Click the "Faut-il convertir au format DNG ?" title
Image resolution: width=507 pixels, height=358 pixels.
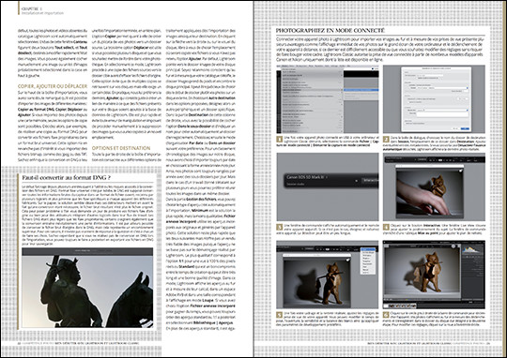[x=67, y=177]
